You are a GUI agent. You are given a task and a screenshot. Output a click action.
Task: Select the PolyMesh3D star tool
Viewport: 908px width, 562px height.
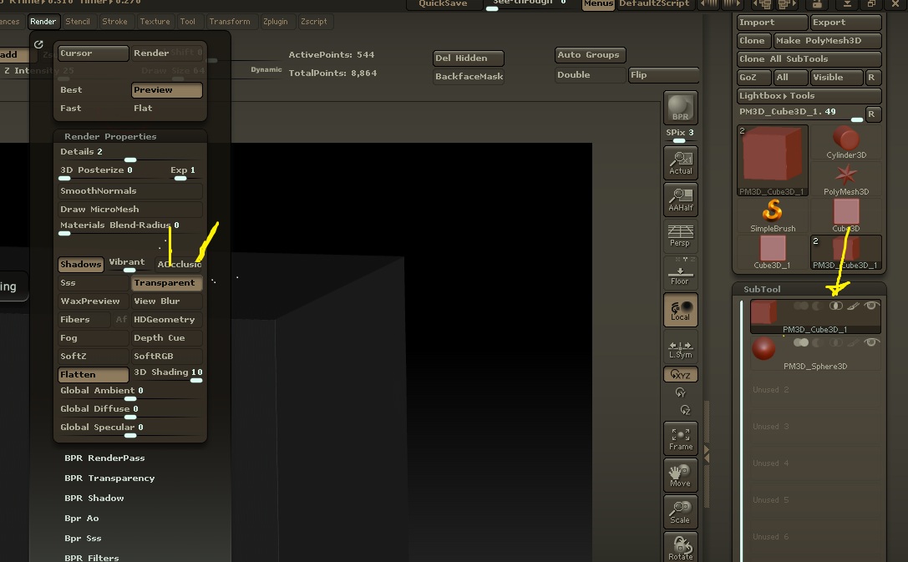click(846, 180)
